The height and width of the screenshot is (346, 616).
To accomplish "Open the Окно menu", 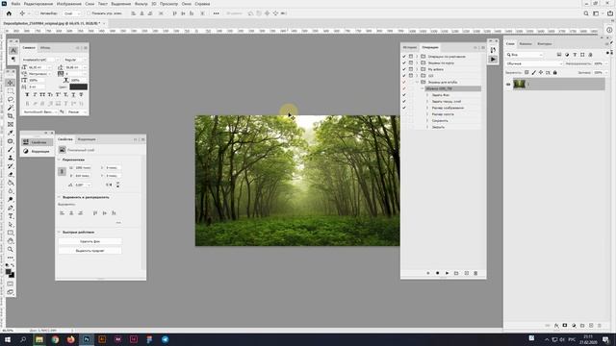I will (187, 4).
